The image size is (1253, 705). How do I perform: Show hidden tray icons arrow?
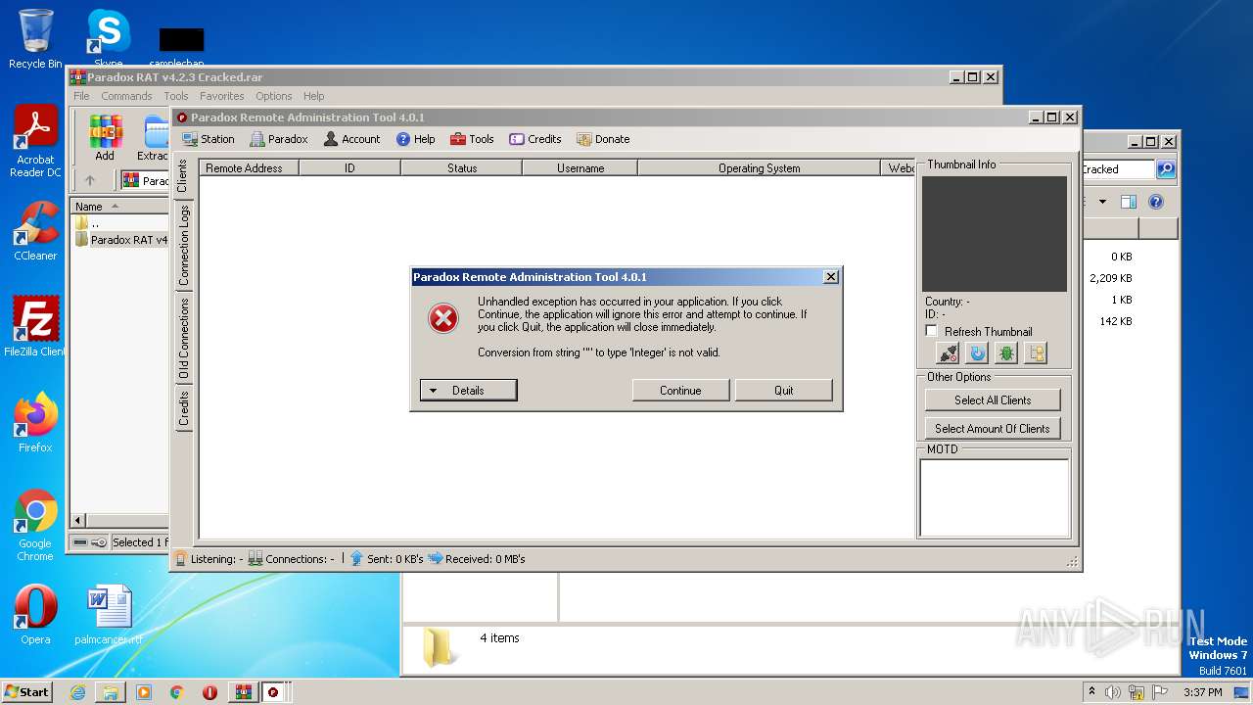coord(1091,692)
